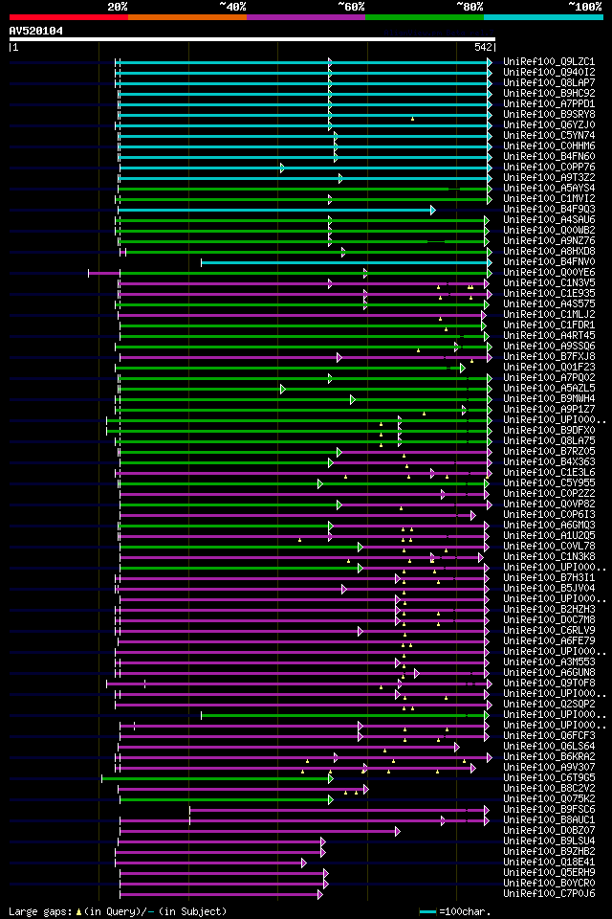This screenshot has width=612, height=919.
Task: Click the short cyan bar of UniRef100_B4FNV0
Action: pos(346,262)
